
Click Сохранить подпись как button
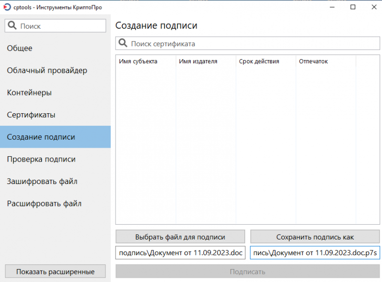tap(315, 237)
